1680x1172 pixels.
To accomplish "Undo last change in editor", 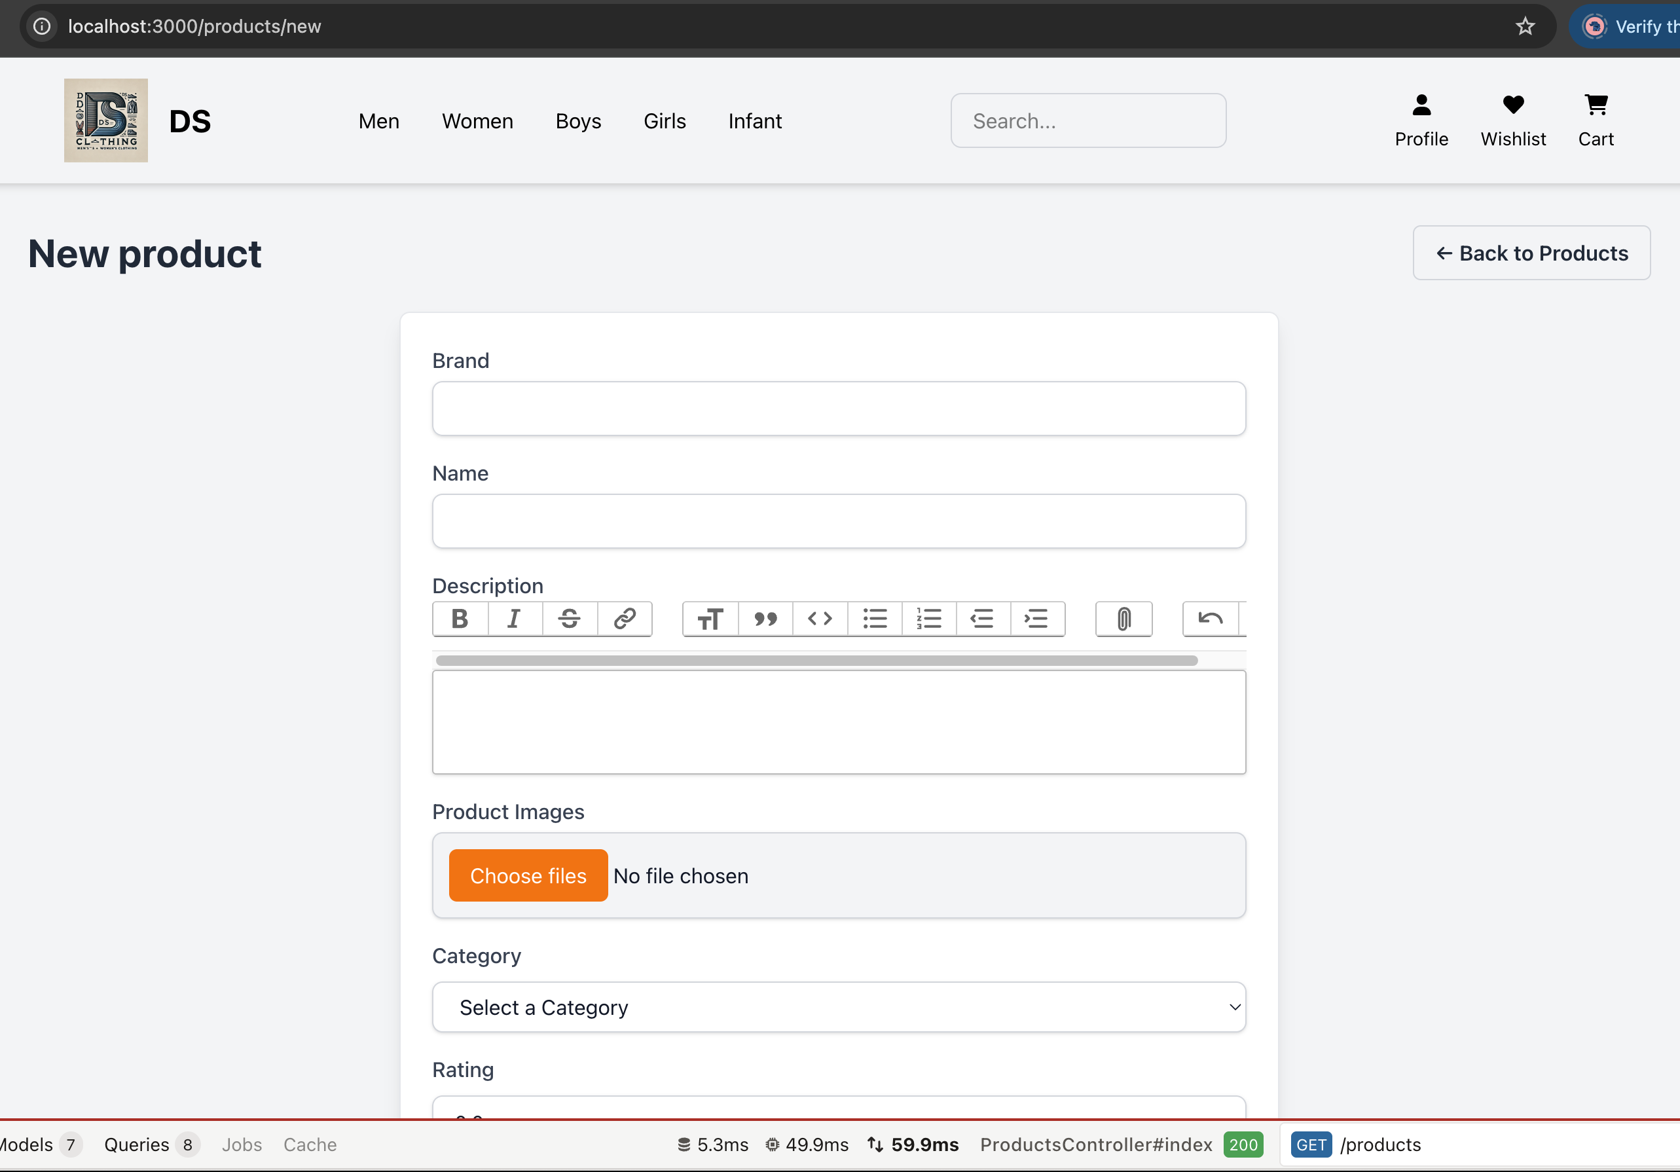I will [1209, 619].
